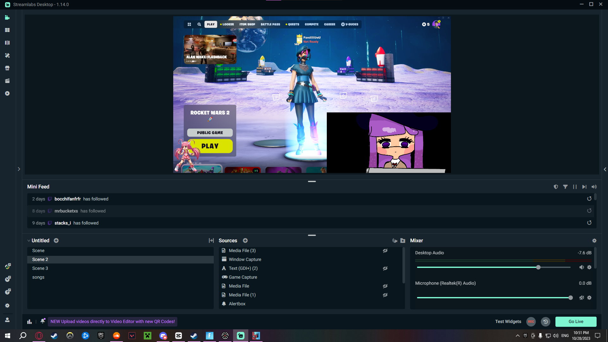Click the stream preview display

coord(312,94)
